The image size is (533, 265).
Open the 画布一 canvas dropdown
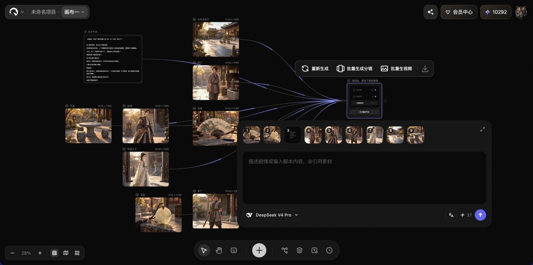click(74, 12)
